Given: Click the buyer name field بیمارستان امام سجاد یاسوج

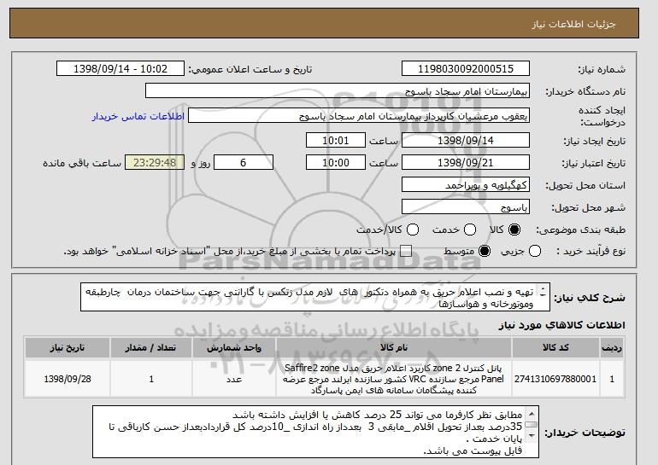Looking at the screenshot, I should 338,91.
